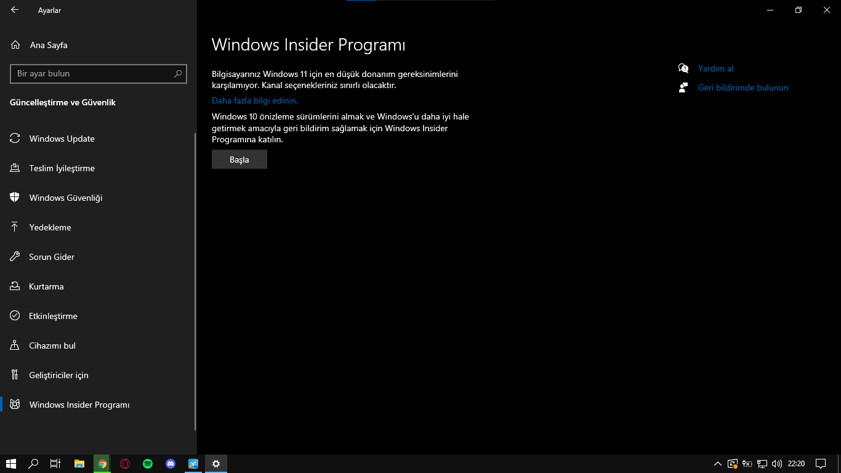
Task: Select Teslim İyileştirme in the sidebar
Action: [x=99, y=168]
